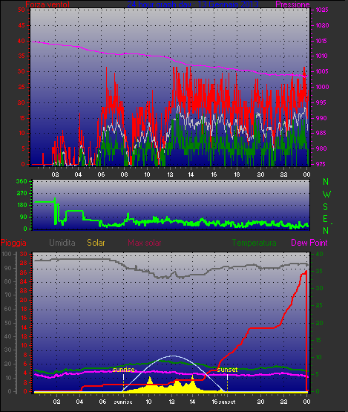Click the magenta 'Pressione' label
Screen dimensions: 348x412
(x=292, y=4)
